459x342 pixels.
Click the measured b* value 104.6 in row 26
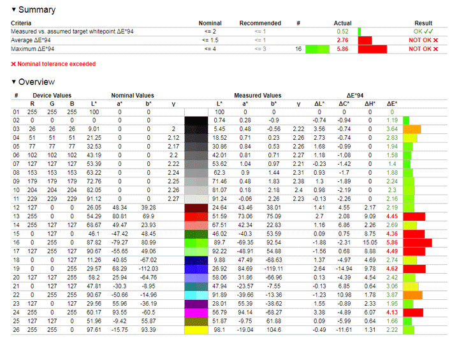(x=273, y=330)
